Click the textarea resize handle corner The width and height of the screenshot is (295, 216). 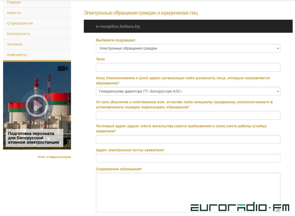click(278, 210)
